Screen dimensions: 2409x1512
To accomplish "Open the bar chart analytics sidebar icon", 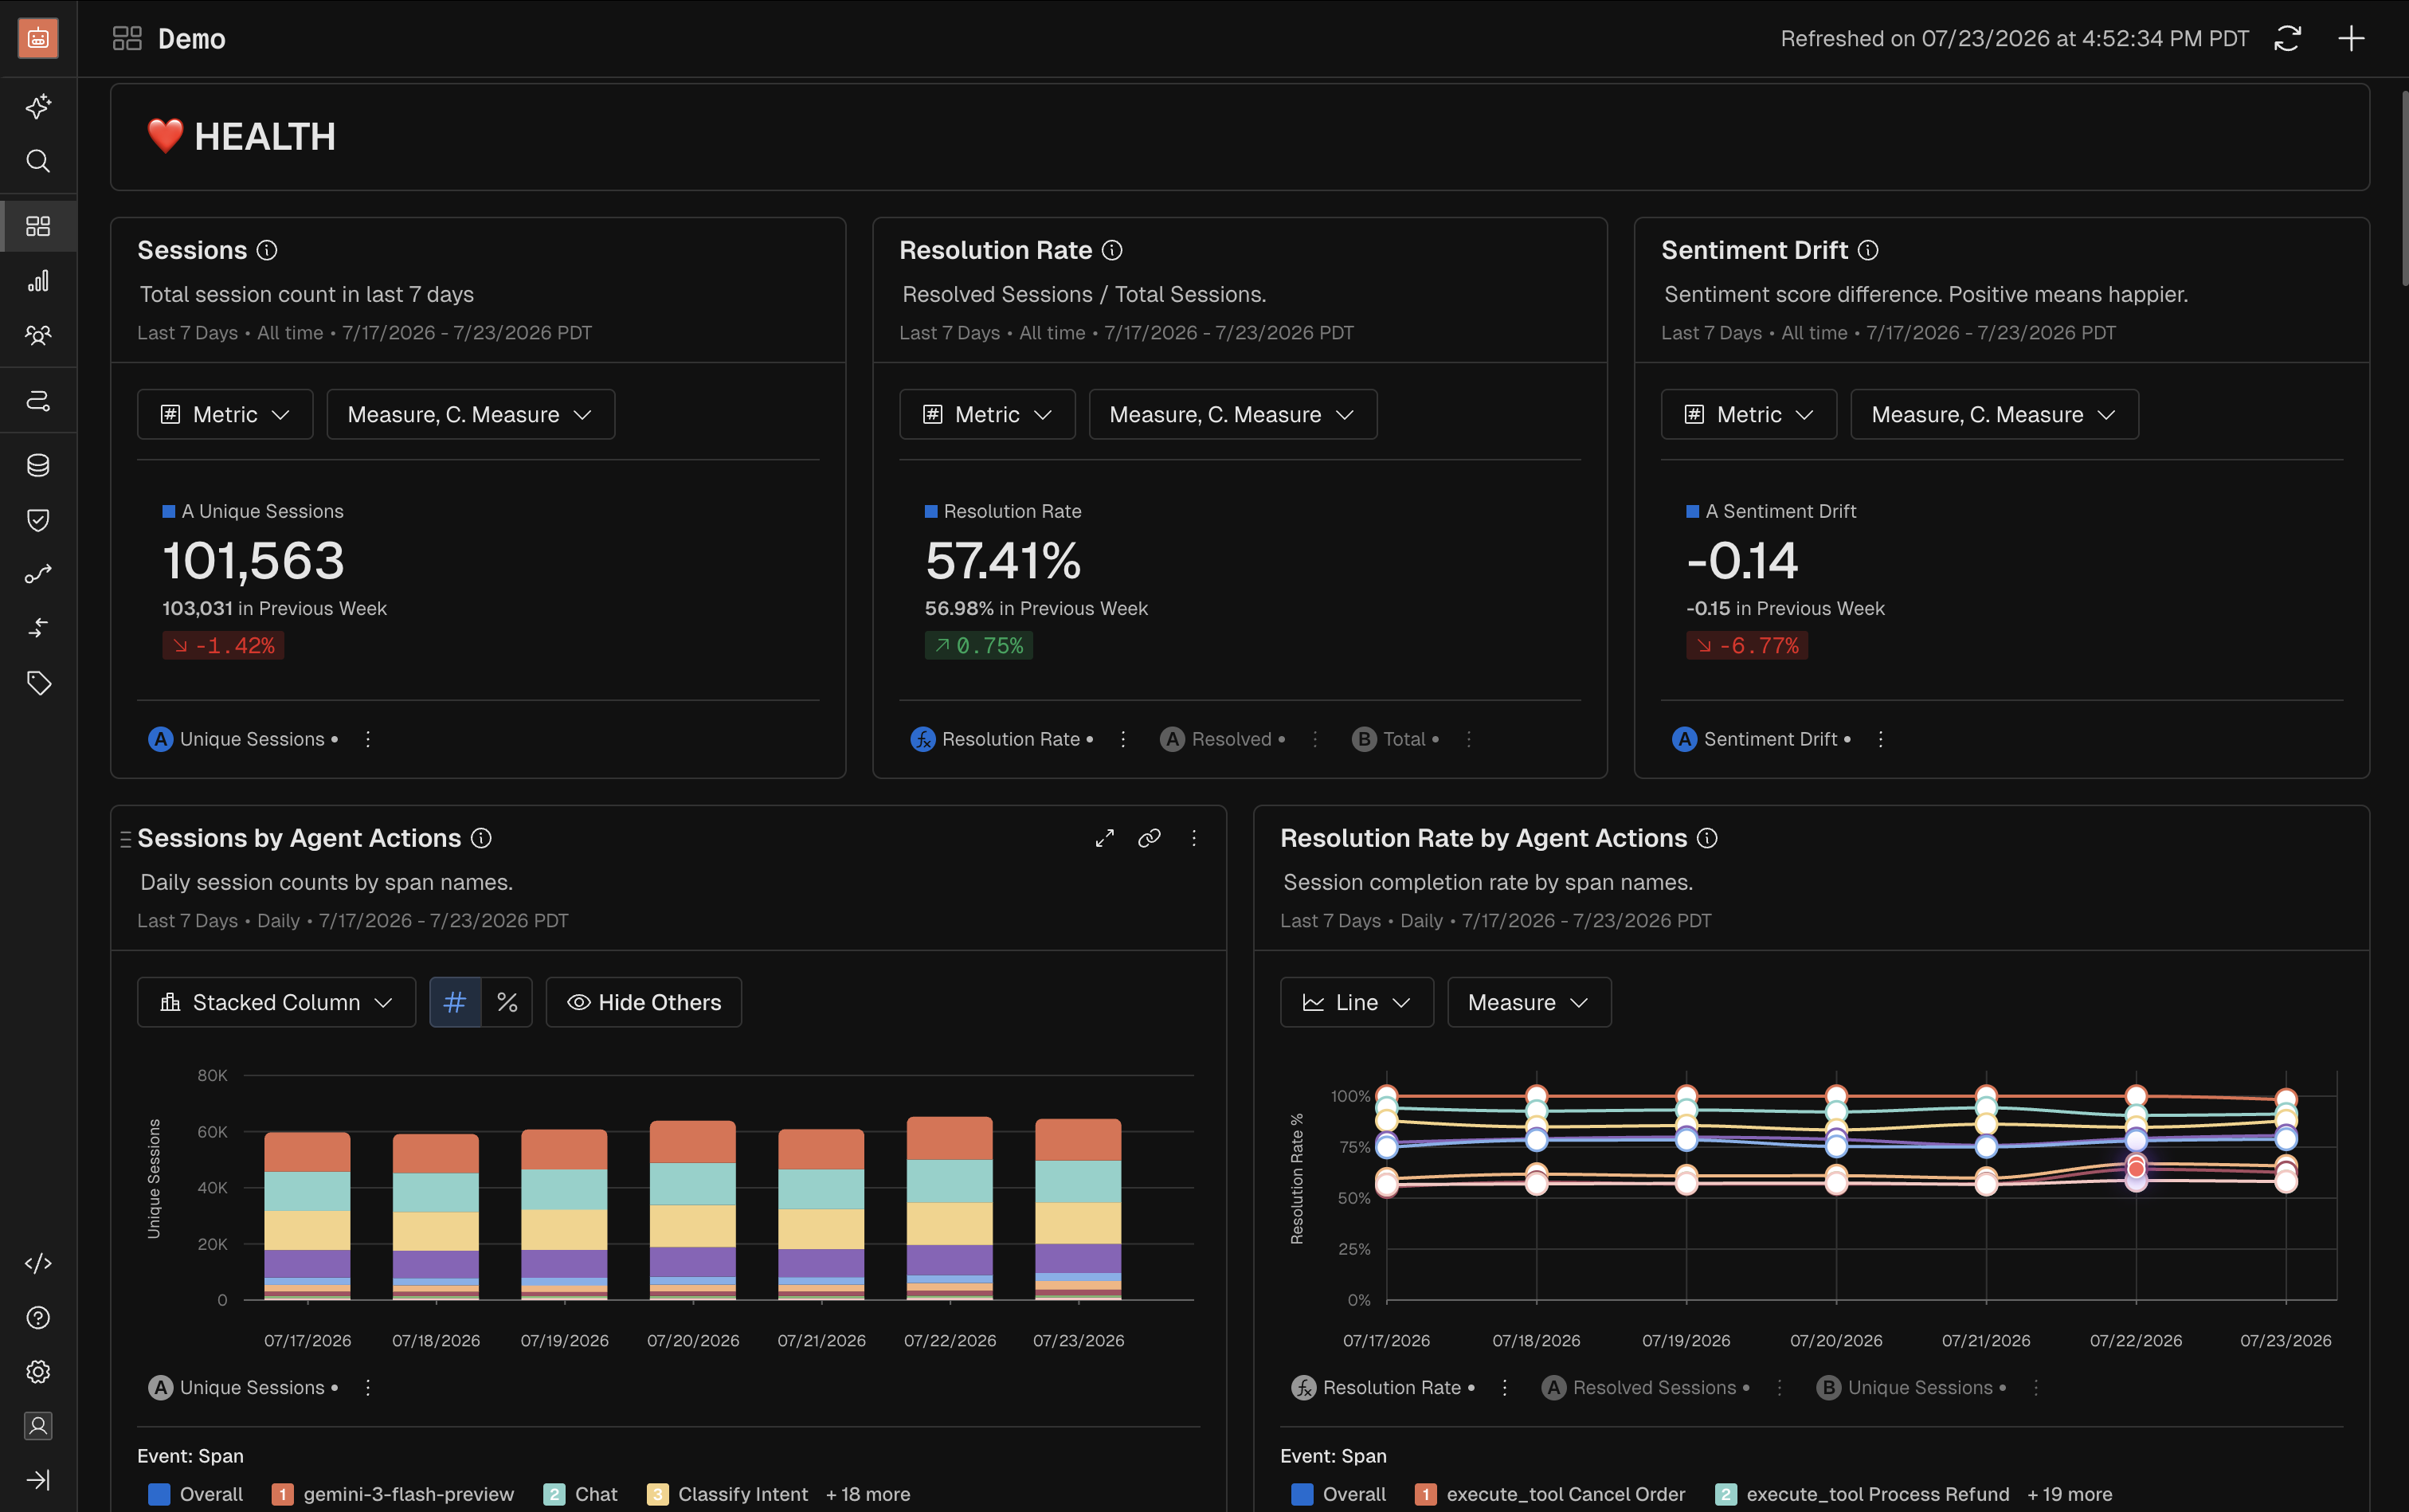I will (x=38, y=281).
